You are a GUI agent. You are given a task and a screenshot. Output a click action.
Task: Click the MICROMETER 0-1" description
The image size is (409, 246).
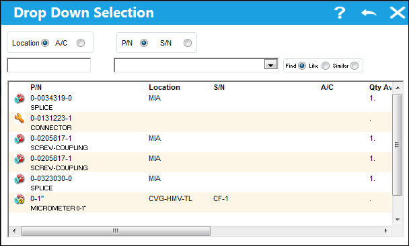[59, 208]
